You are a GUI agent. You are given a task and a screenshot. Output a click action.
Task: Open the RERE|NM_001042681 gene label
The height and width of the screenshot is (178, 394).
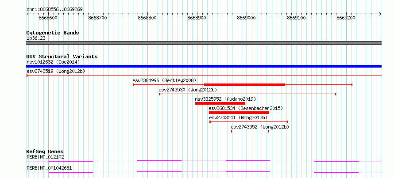click(x=49, y=168)
